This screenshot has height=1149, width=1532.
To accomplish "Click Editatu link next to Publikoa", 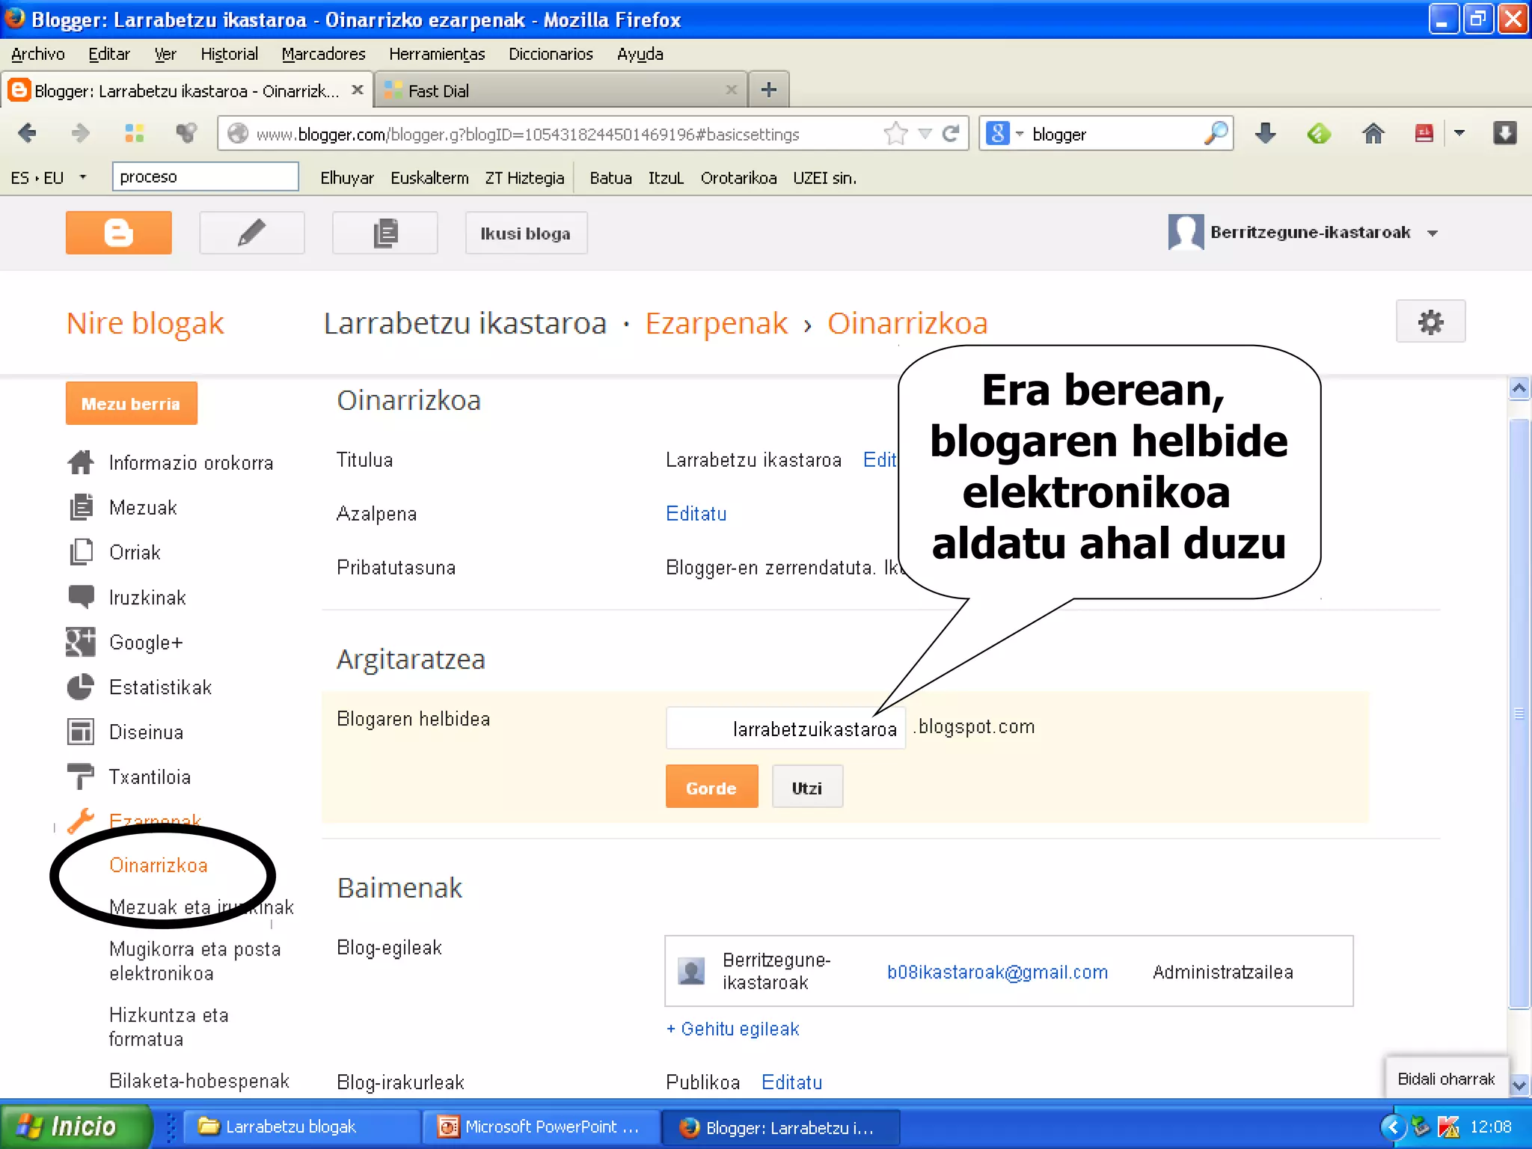I will [791, 1082].
